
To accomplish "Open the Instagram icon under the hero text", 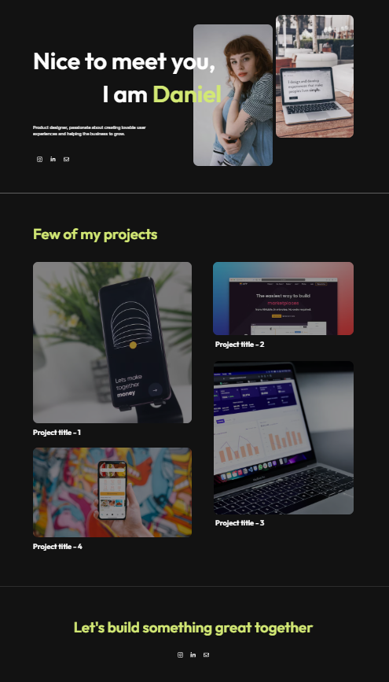I will [x=39, y=159].
